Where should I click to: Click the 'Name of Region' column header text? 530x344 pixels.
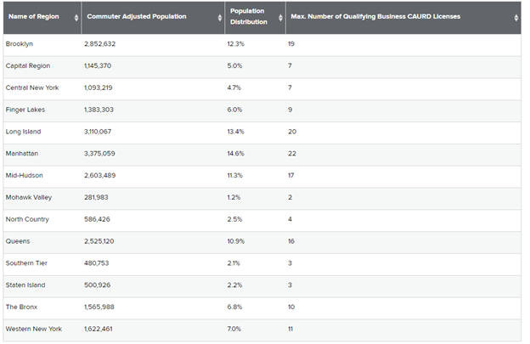click(35, 17)
